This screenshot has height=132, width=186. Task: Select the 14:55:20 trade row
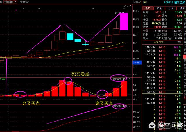[x=162, y=55]
